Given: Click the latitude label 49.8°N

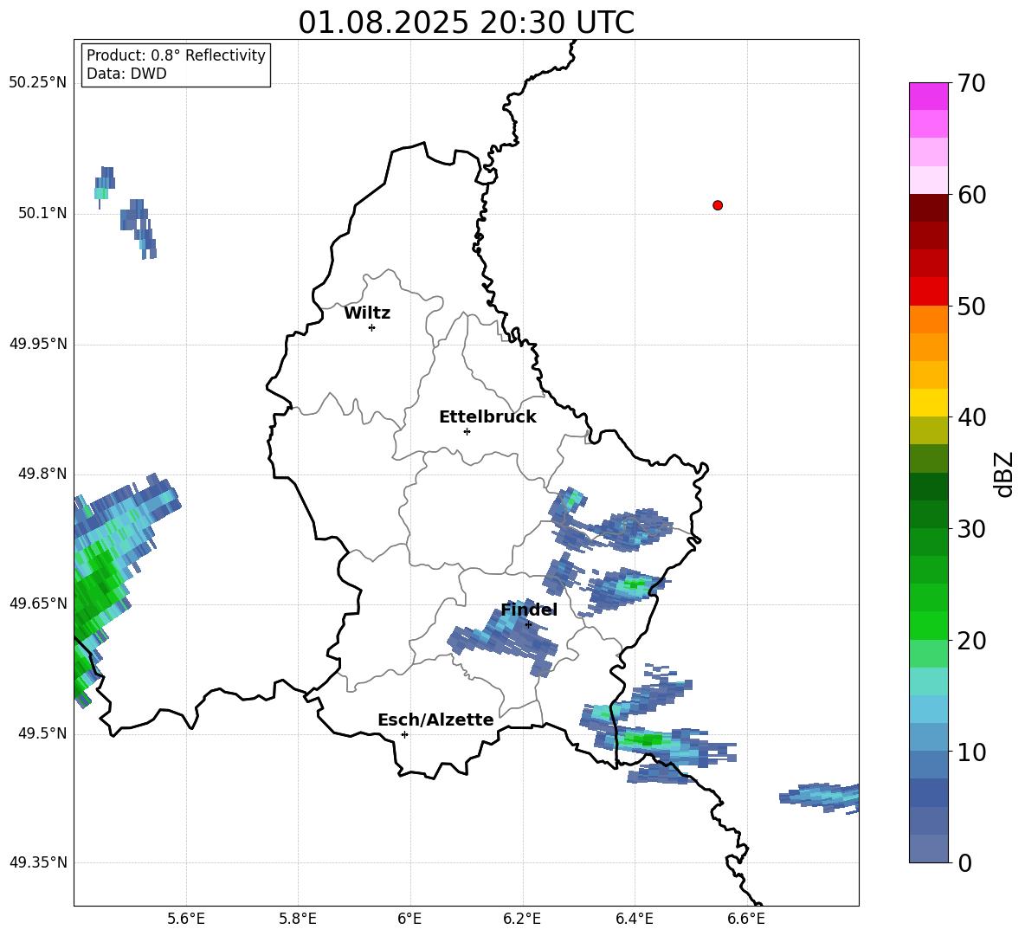Looking at the screenshot, I should 42,474.
